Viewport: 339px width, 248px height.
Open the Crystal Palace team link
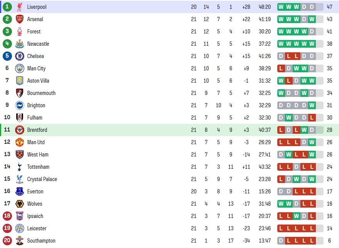[42, 179]
